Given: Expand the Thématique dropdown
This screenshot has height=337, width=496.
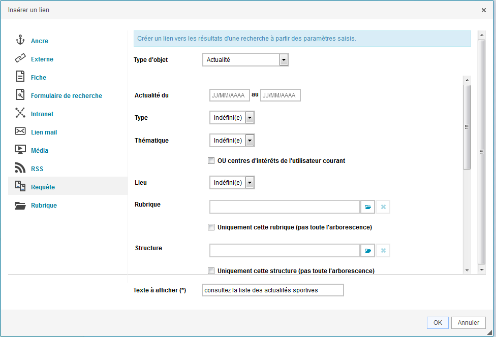Looking at the screenshot, I should [232, 141].
